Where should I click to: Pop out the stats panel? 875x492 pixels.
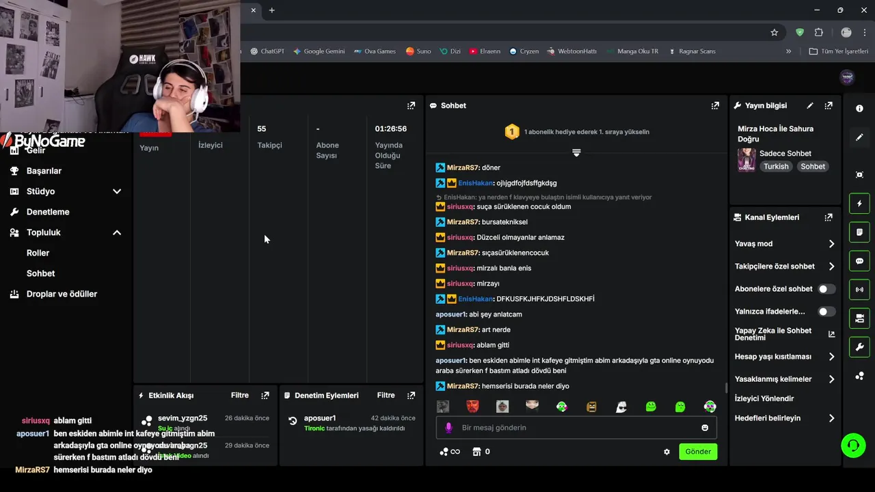click(411, 105)
